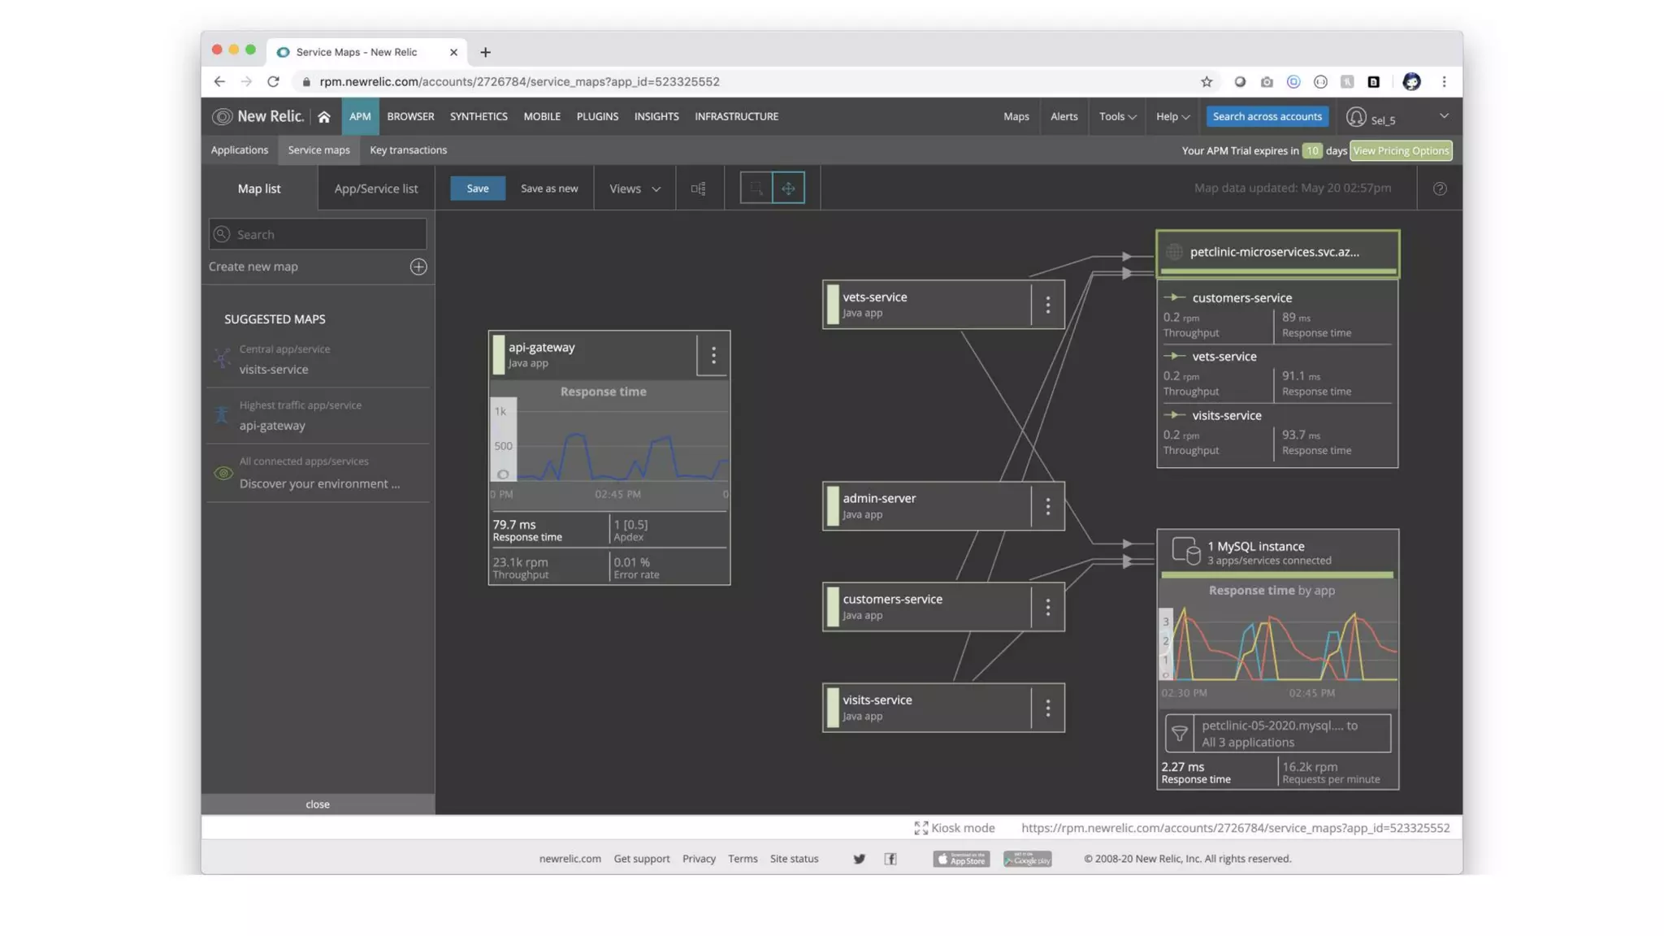1664x936 pixels.
Task: Open the vets-service node three-dot menu
Action: [1047, 305]
